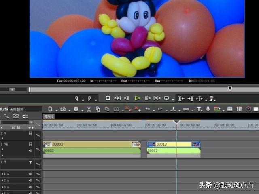Delete clip with first red X icon
Image resolution: width=259 pixels, height=194 pixels.
pyautogui.click(x=128, y=109)
